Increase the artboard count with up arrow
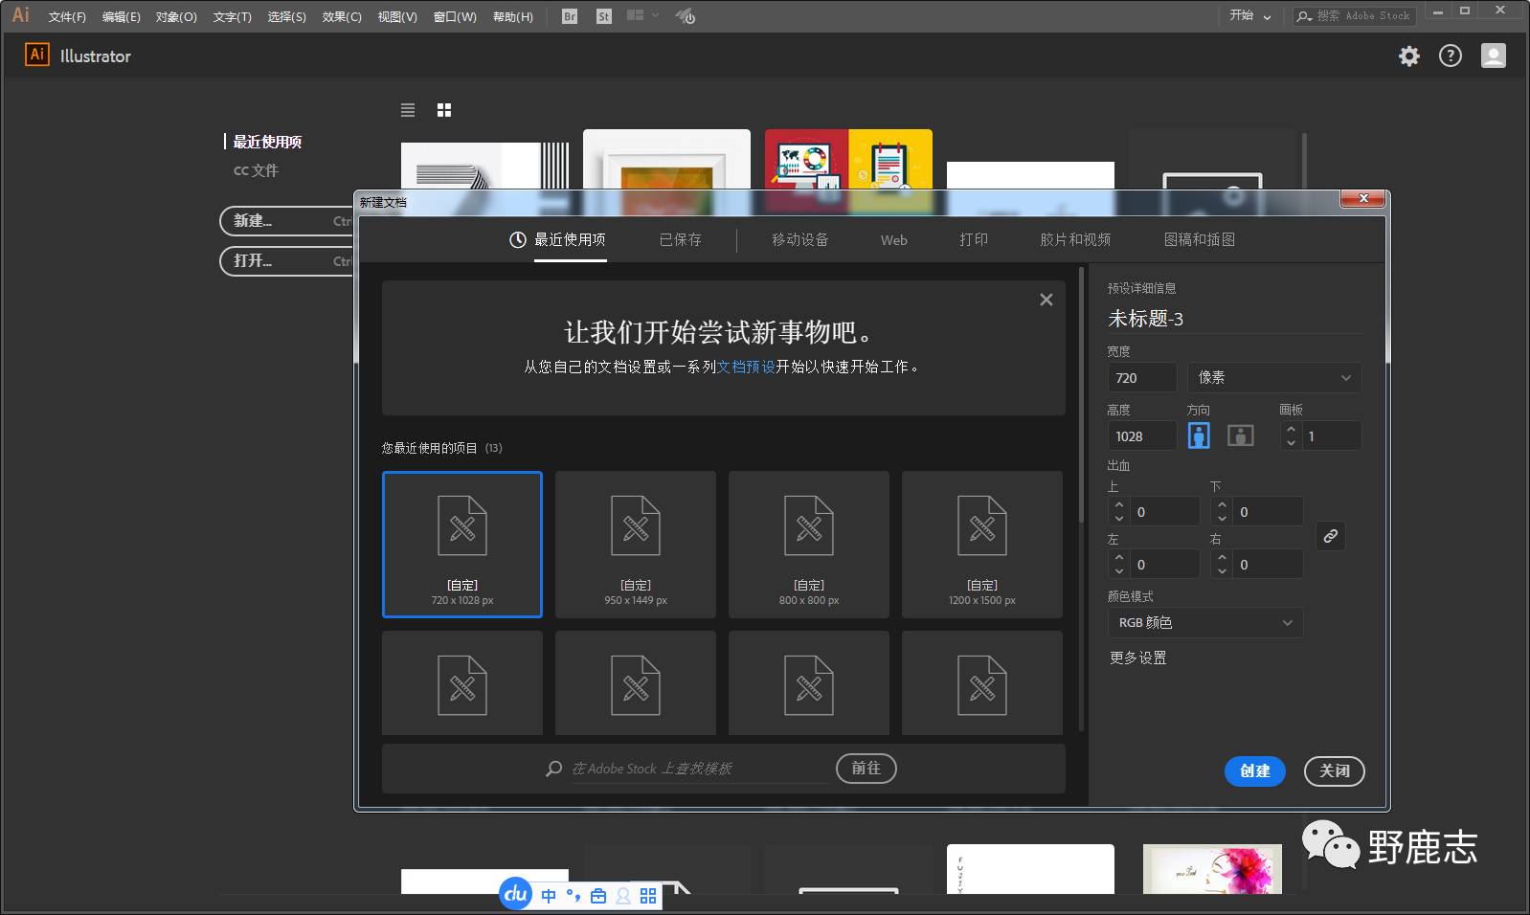Image resolution: width=1530 pixels, height=915 pixels. pos(1291,430)
